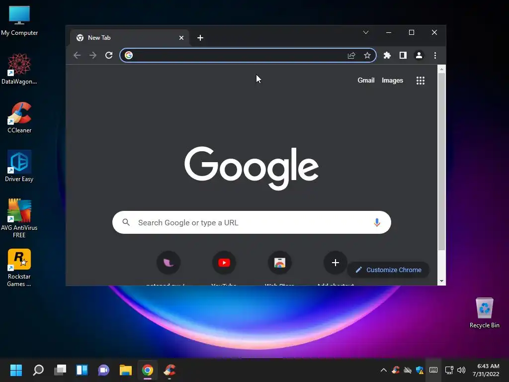Click the scrollbar up arrow in Chrome
This screenshot has width=509, height=382.
441,69
